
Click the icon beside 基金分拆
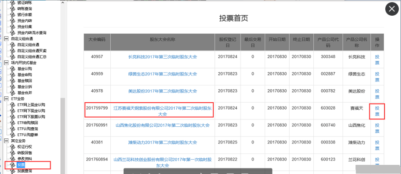click(x=13, y=87)
